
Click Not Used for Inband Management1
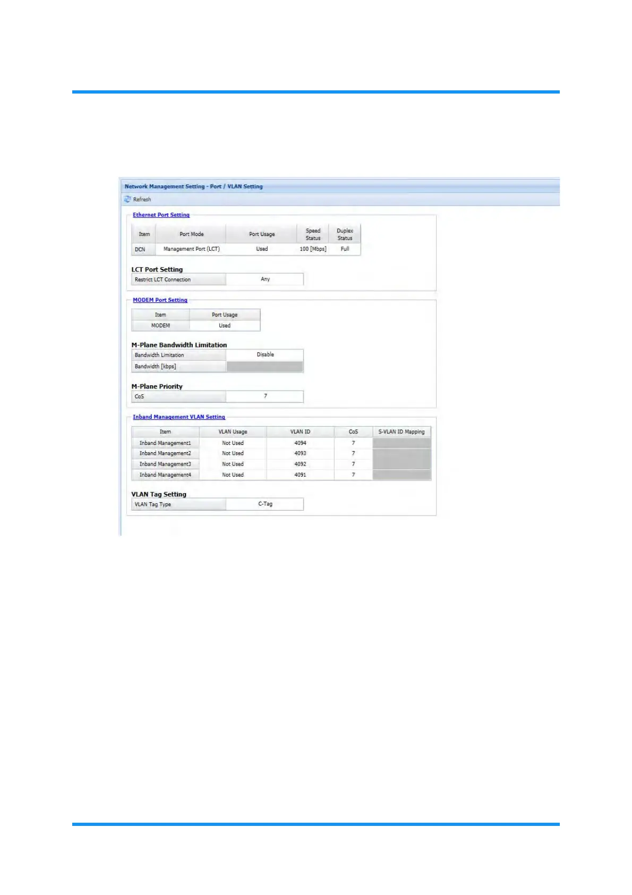(233, 443)
